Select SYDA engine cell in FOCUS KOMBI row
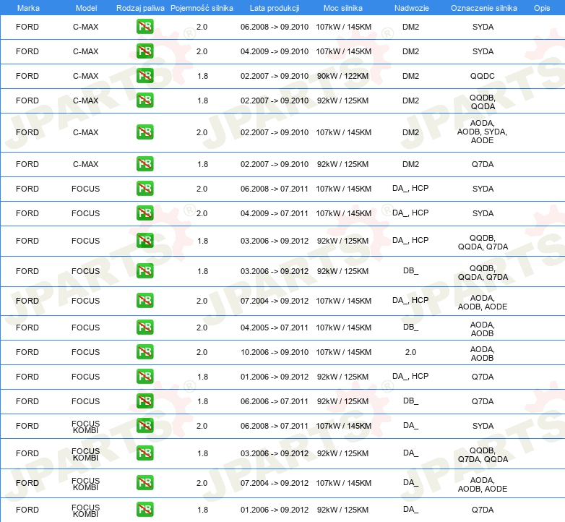This screenshot has height=522, width=565. 483,426
